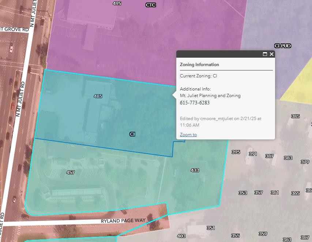Click address label 391

[x=253, y=154]
